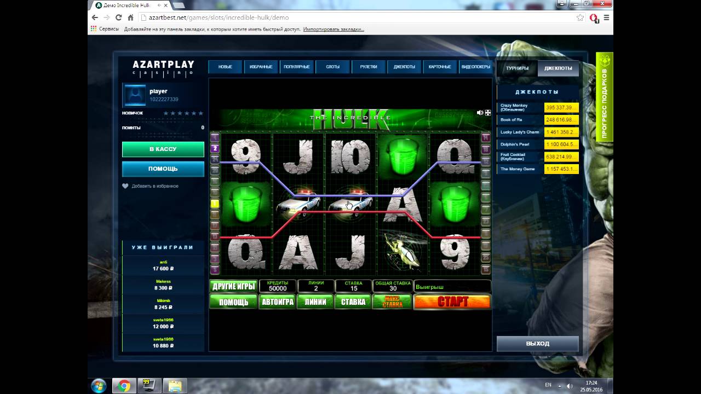Open the monitor app in taskbar
This screenshot has width=701, height=394.
coord(149,386)
